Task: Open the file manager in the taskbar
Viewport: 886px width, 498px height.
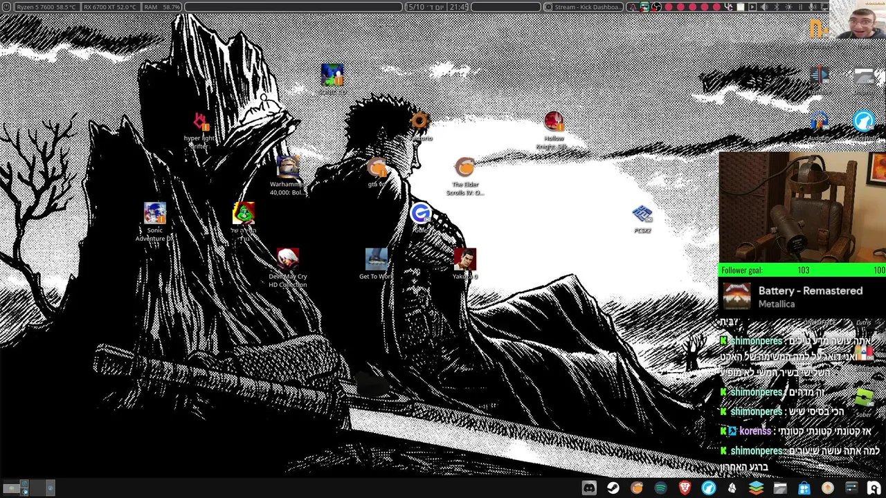Action: [780, 488]
